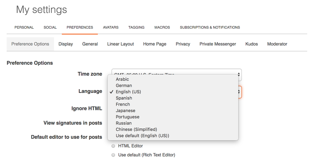
Task: Choose German in the language dropdown
Action: [x=124, y=86]
